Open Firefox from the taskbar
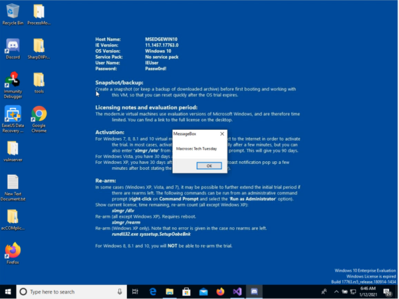Viewport: 399px width, 299px height. 220,292
